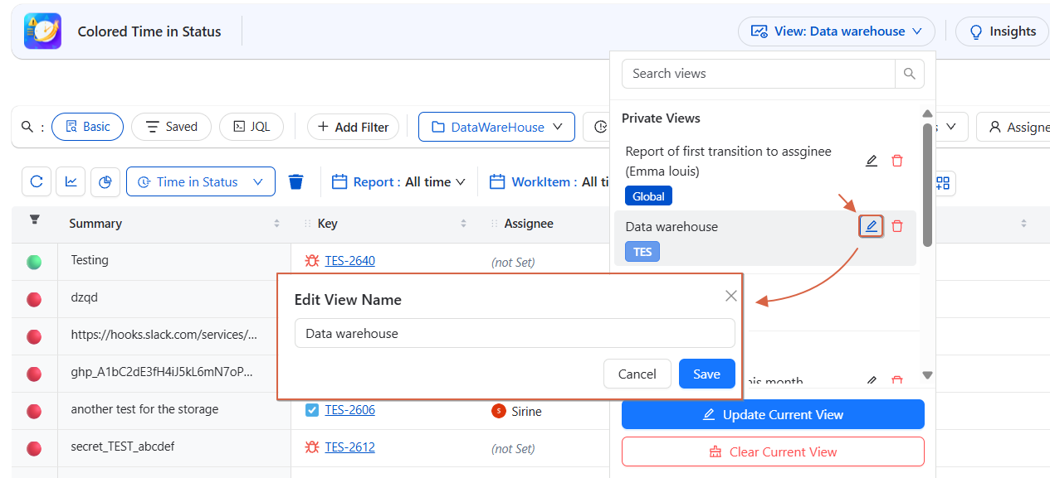Open the Time in Status report type dropdown

pyautogui.click(x=201, y=181)
